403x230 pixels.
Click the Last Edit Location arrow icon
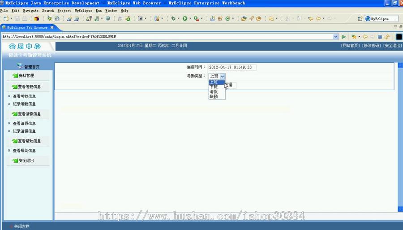[x=310, y=18]
